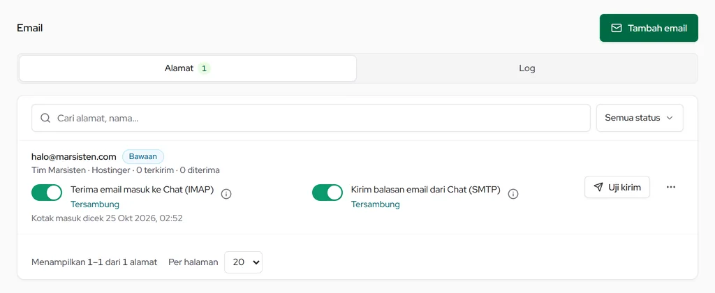715x293 pixels.
Task: Click the Uji kirim button
Action: [x=617, y=187]
